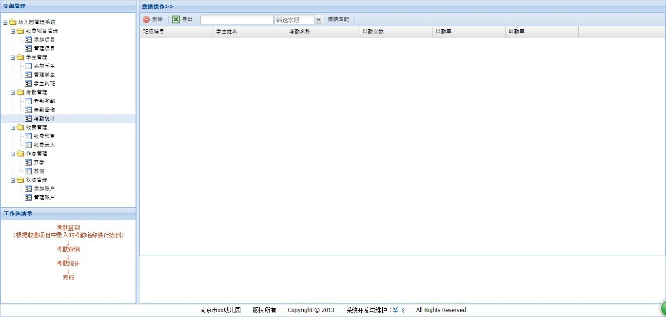Select 收费录入 in the navigation tree

coord(44,145)
